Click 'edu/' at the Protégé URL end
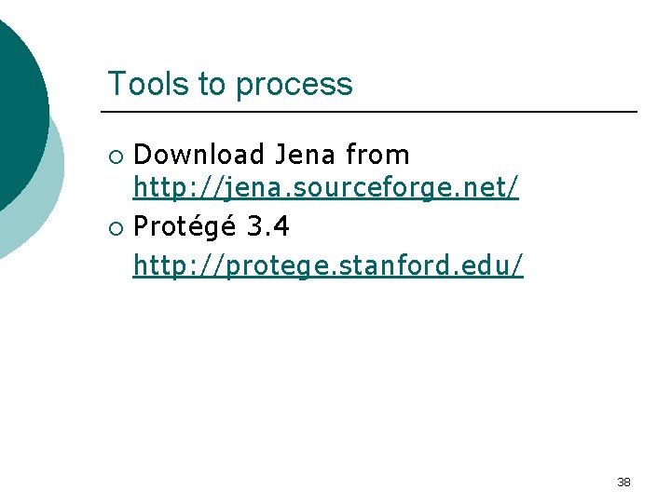The height and width of the screenshot is (503, 671). 494,265
